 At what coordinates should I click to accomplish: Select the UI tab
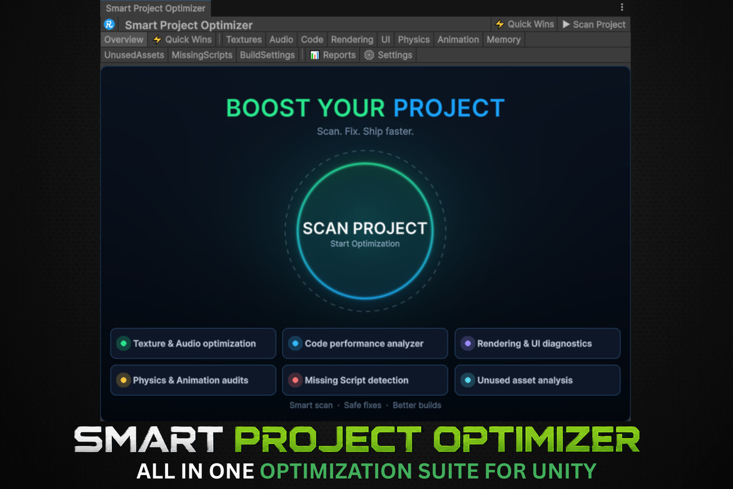(x=386, y=40)
